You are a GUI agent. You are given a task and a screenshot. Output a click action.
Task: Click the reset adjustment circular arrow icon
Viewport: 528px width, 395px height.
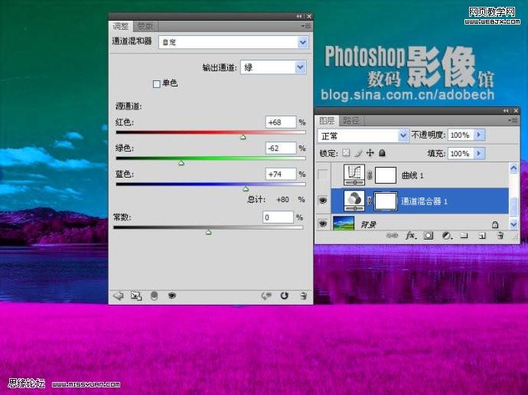284,295
